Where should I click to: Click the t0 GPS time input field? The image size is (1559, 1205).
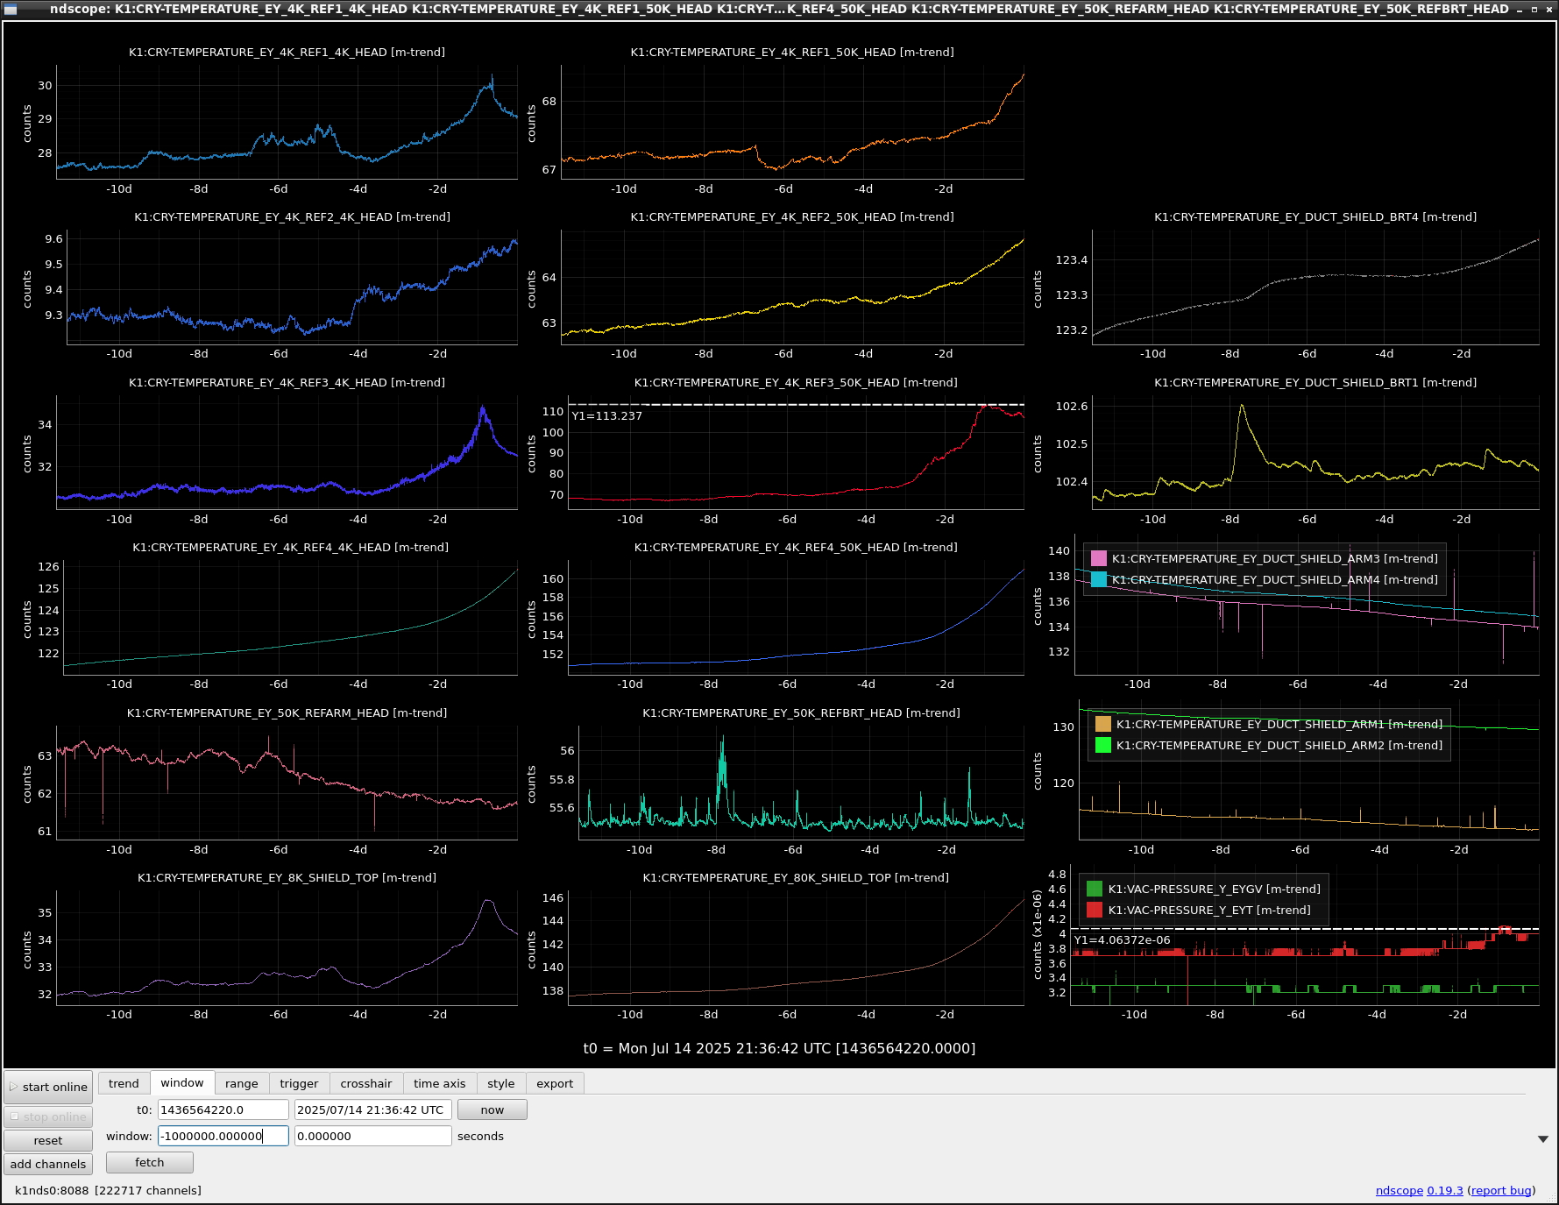click(x=223, y=1109)
